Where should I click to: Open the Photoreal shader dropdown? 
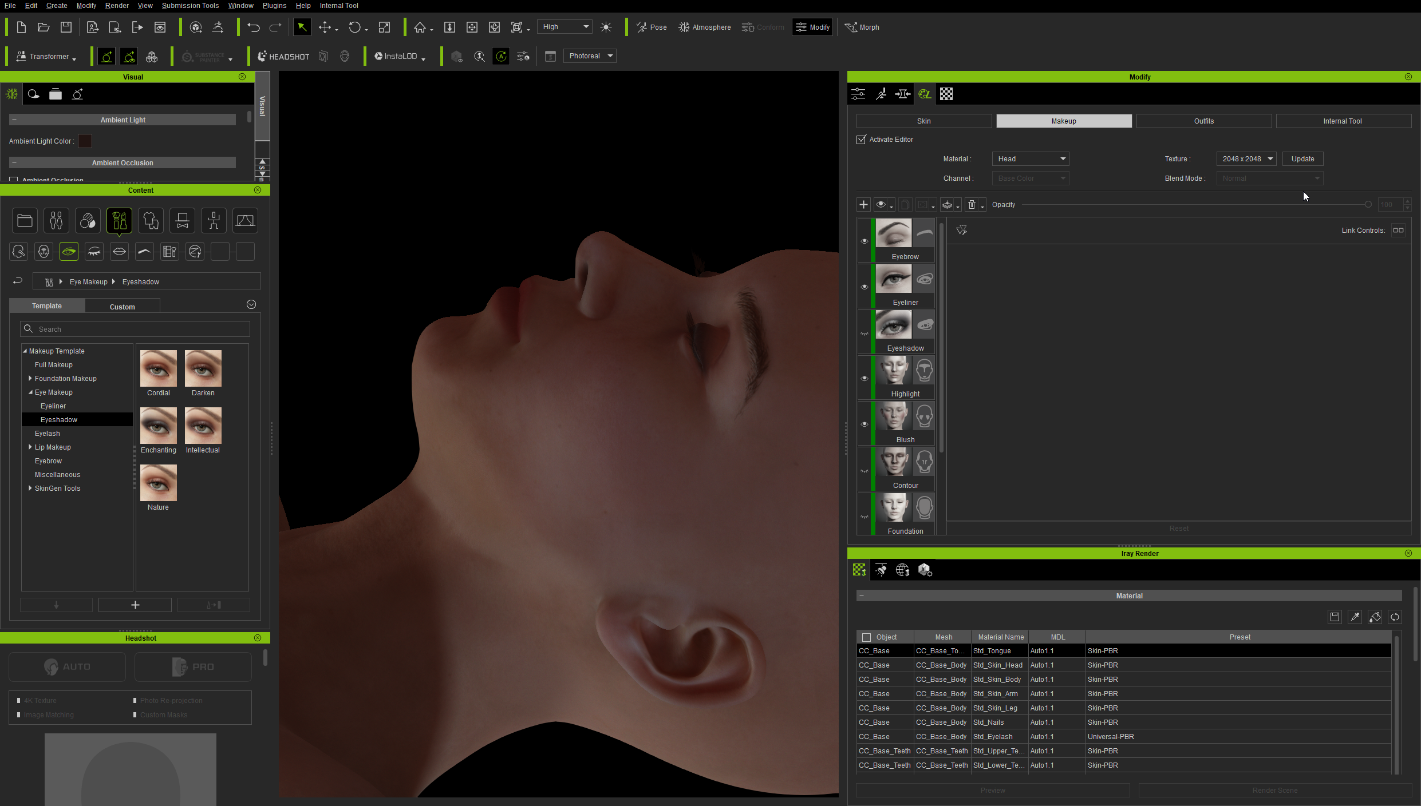pyautogui.click(x=590, y=56)
